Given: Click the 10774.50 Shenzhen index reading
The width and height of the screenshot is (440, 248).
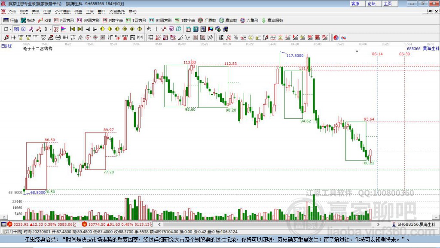Looking at the screenshot, I should click(97, 224).
